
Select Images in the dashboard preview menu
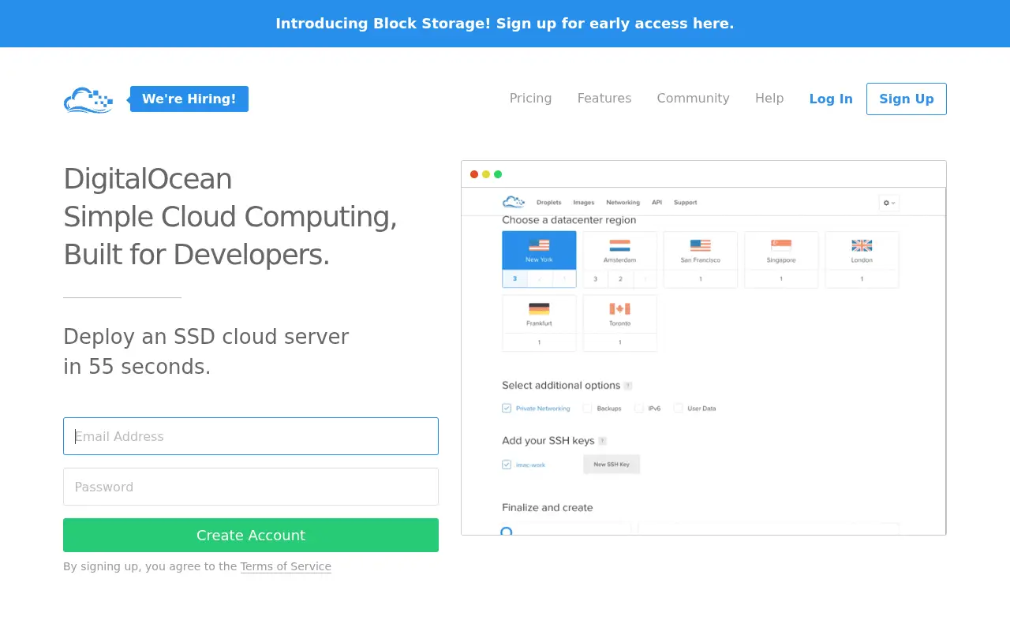click(584, 203)
